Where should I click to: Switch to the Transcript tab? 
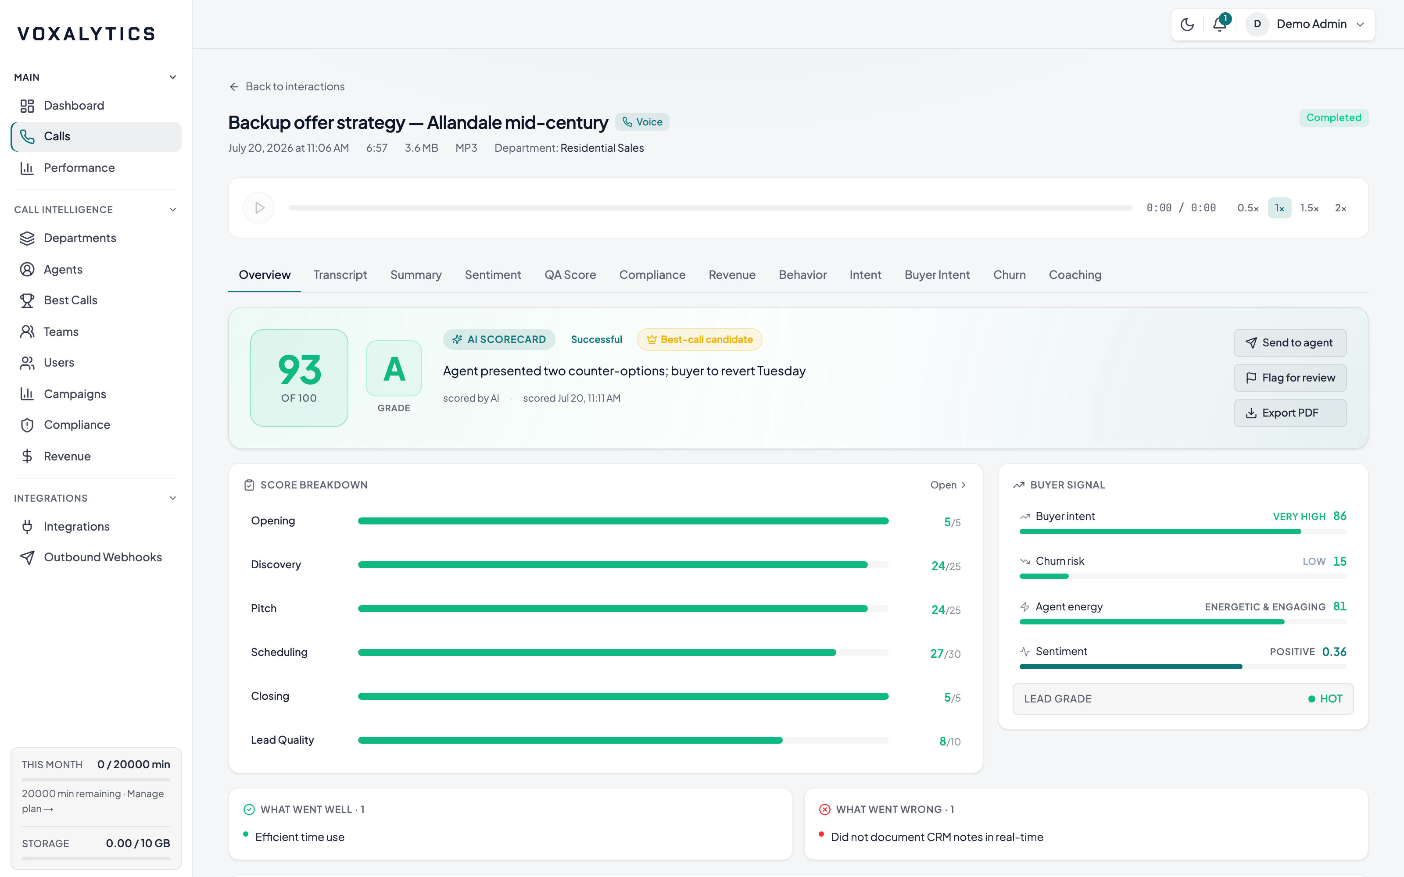(340, 275)
